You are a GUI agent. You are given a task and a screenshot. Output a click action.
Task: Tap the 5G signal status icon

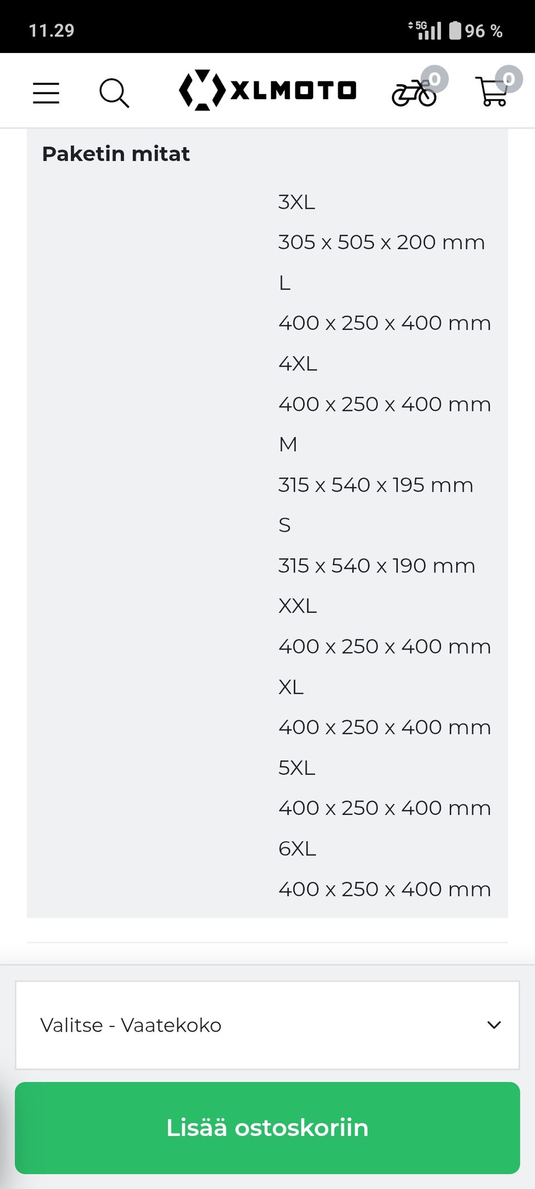(425, 30)
